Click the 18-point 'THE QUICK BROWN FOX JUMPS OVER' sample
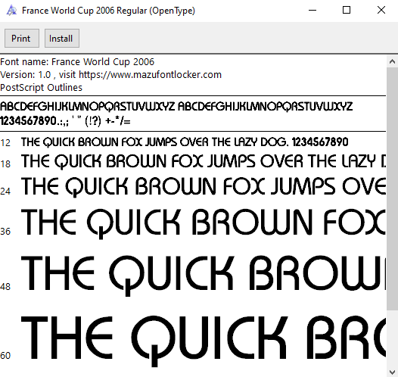Screen dimensions: 398x377 pyautogui.click(x=204, y=161)
